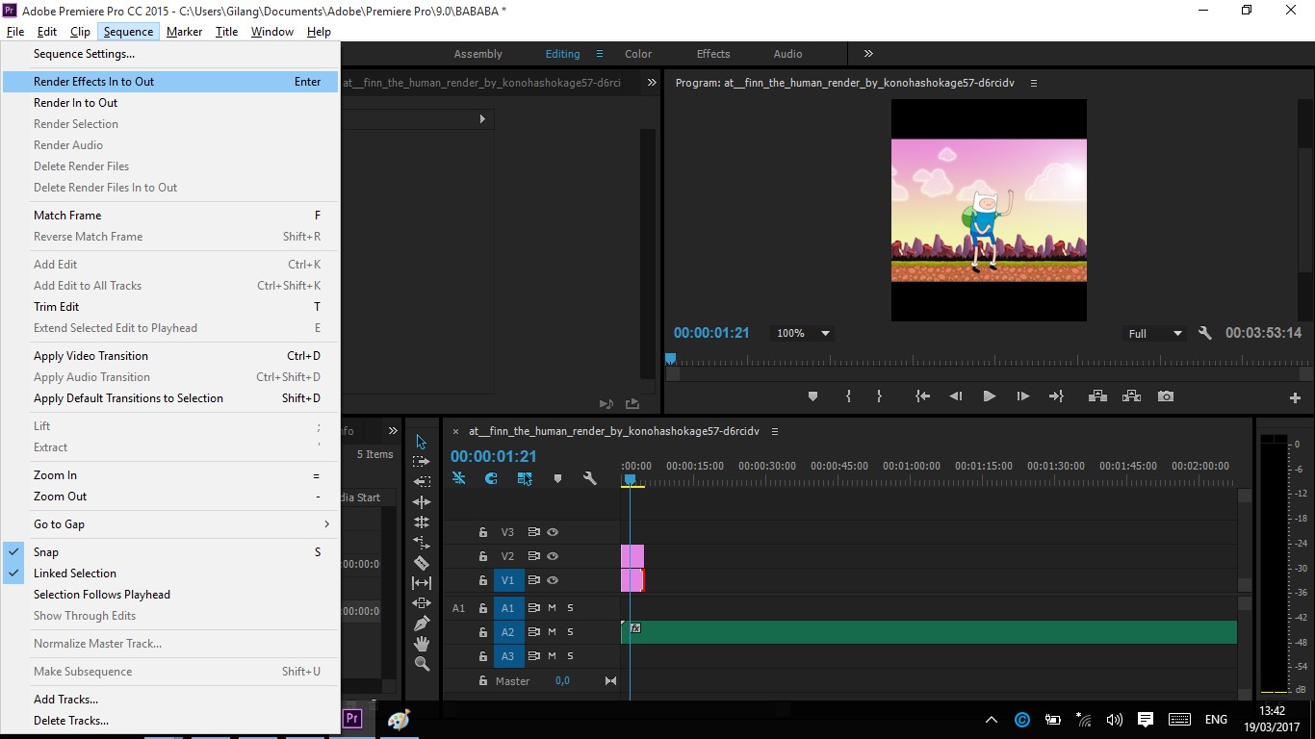Step back one frame
The height and width of the screenshot is (739, 1315).
point(956,396)
